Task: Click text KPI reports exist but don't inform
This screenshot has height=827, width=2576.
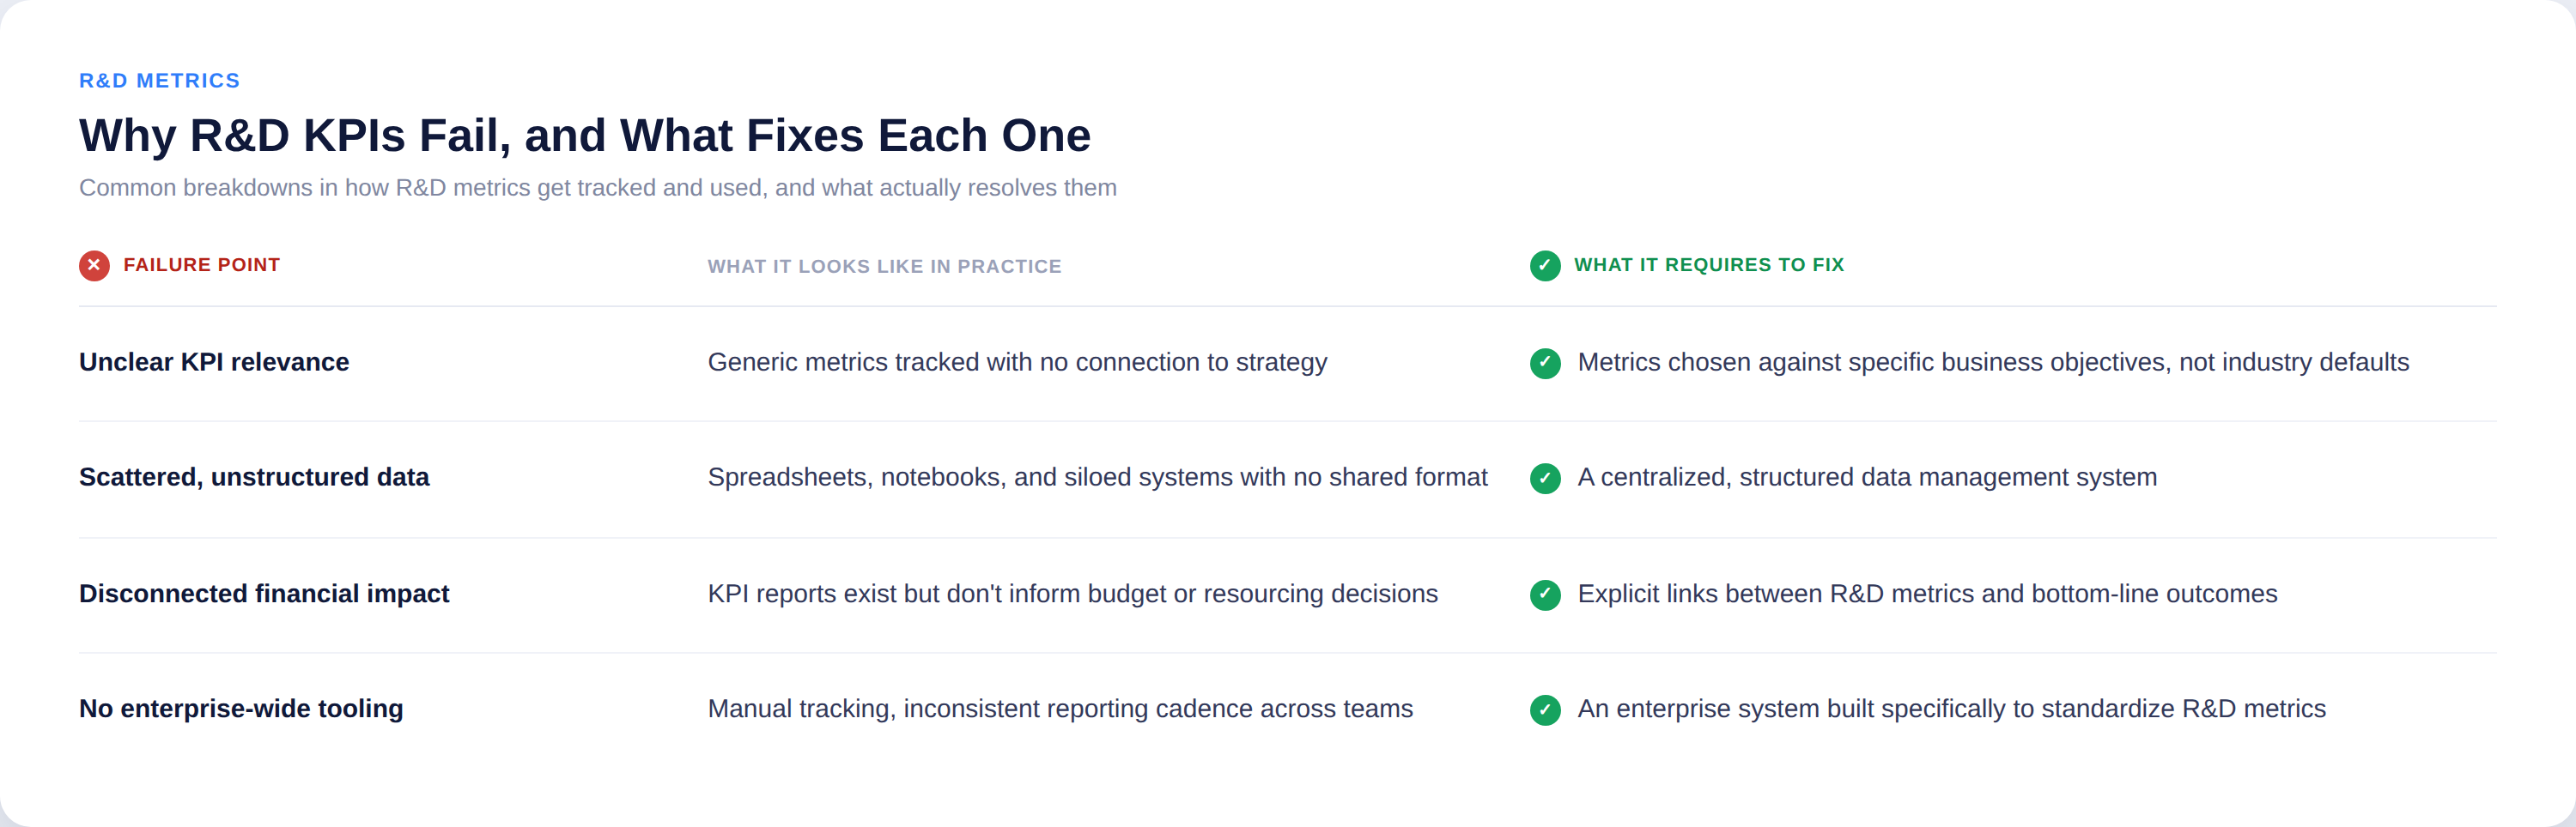Action: pyautogui.click(x=1072, y=594)
